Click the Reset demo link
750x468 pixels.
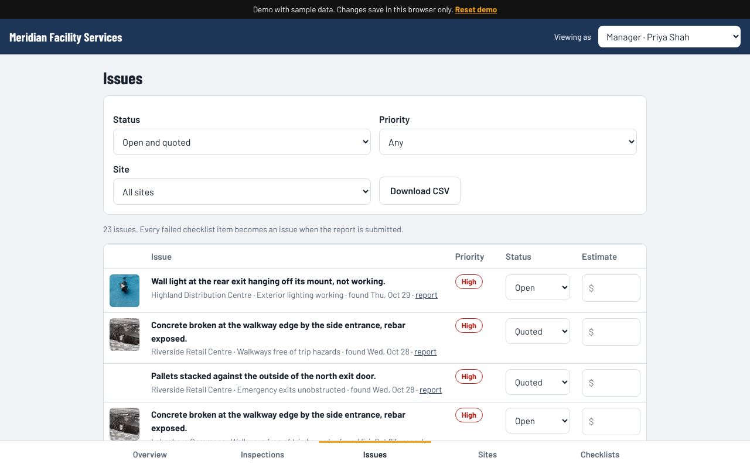coord(476,9)
